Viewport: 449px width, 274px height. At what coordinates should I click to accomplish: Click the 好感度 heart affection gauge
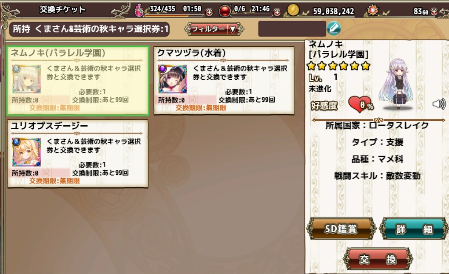(x=361, y=105)
